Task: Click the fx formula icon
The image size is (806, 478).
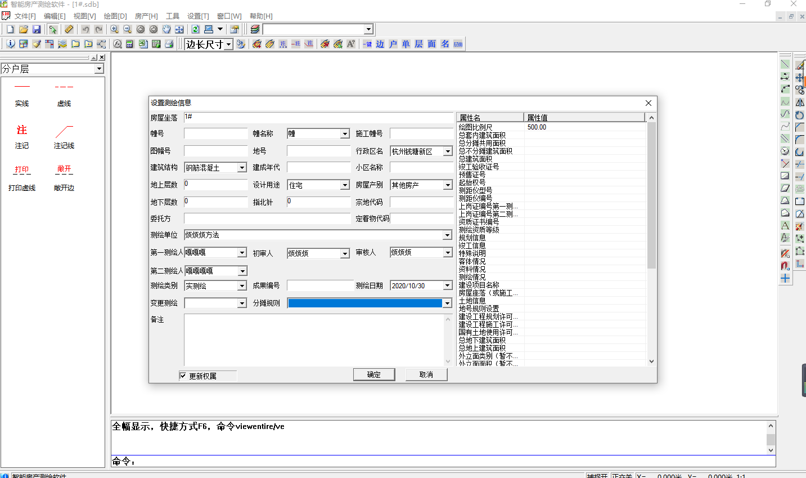Action: (118, 44)
